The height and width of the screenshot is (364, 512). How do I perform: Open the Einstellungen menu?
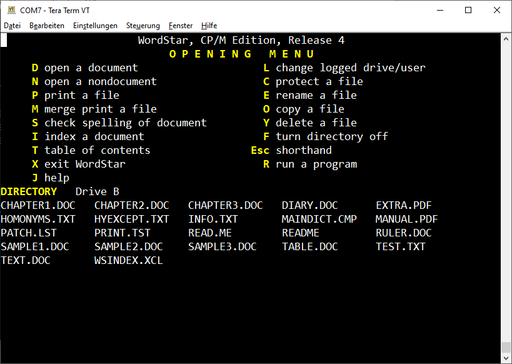95,26
